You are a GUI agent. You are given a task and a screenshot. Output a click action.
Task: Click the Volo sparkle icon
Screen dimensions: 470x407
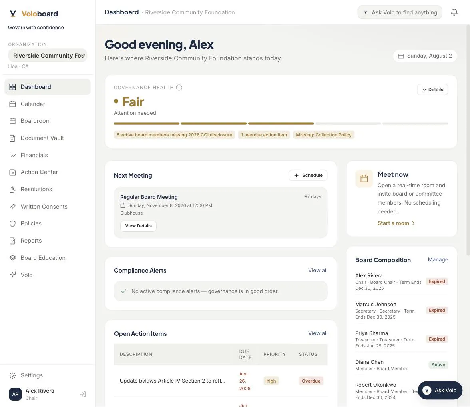[13, 275]
